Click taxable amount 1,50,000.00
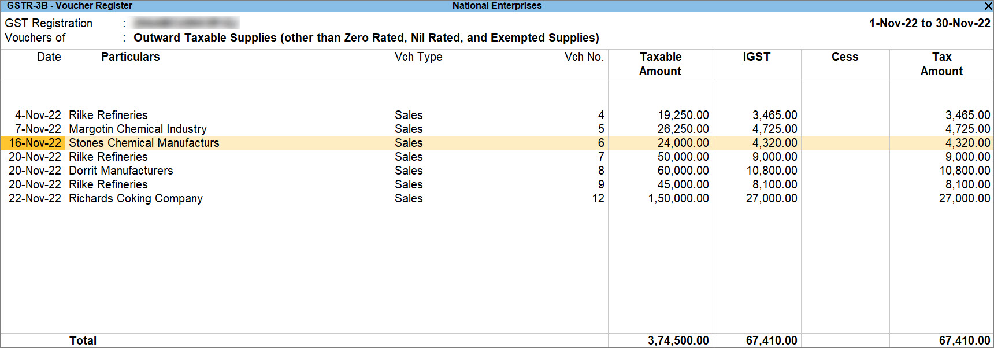Viewport: 994px width, 348px height. click(x=678, y=198)
